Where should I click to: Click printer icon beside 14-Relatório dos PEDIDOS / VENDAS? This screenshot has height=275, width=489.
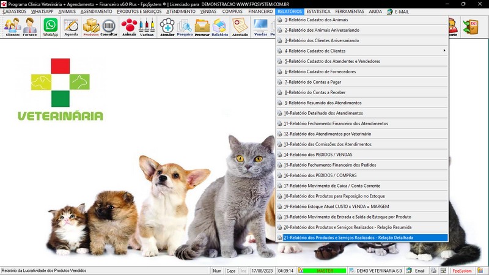click(x=280, y=155)
